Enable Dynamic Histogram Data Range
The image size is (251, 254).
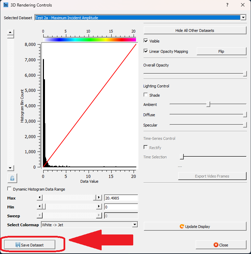(x=9, y=189)
